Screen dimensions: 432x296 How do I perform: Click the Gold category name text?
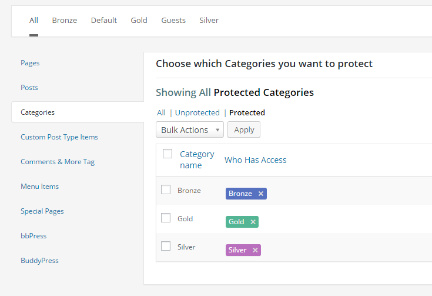coord(185,219)
